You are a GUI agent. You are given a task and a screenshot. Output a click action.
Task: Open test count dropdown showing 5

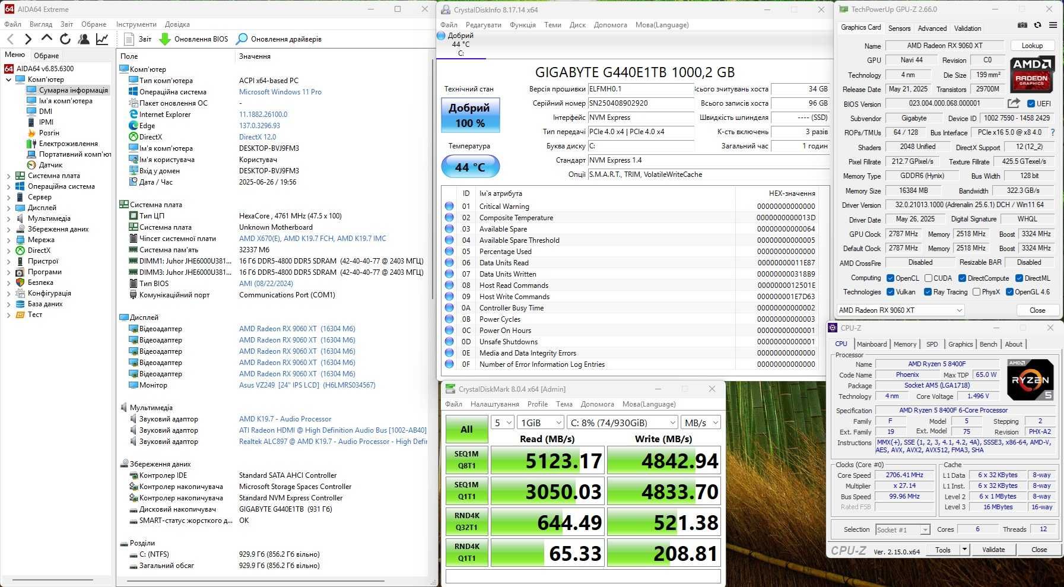coord(503,423)
